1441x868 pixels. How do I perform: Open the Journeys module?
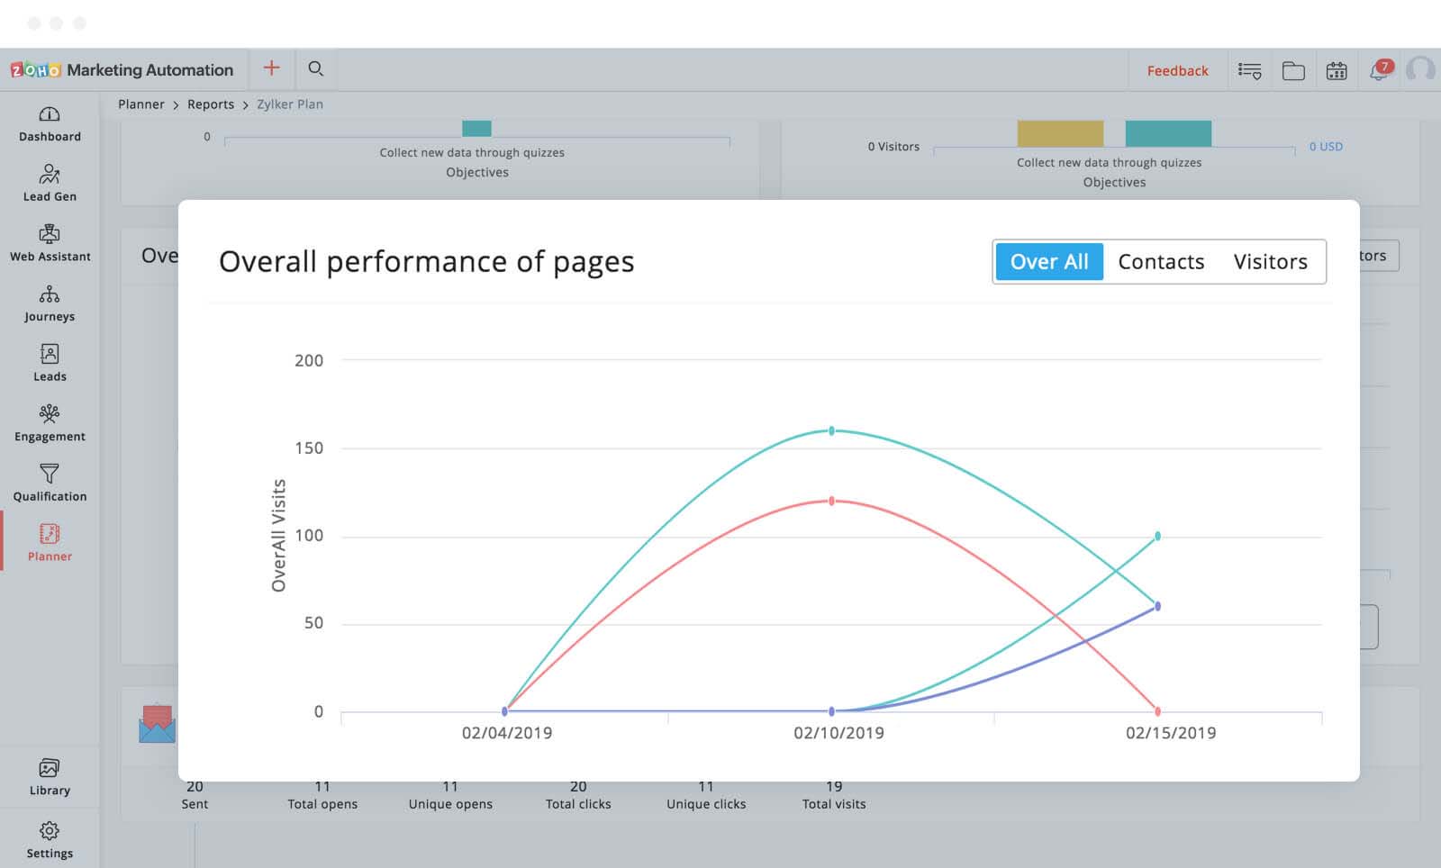click(50, 303)
